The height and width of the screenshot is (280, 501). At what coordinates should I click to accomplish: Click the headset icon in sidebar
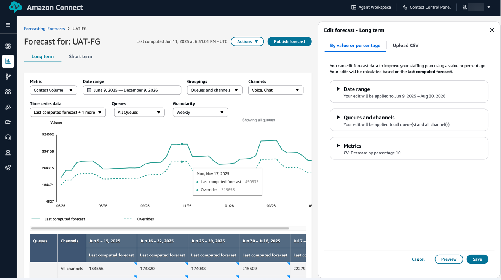click(8, 137)
